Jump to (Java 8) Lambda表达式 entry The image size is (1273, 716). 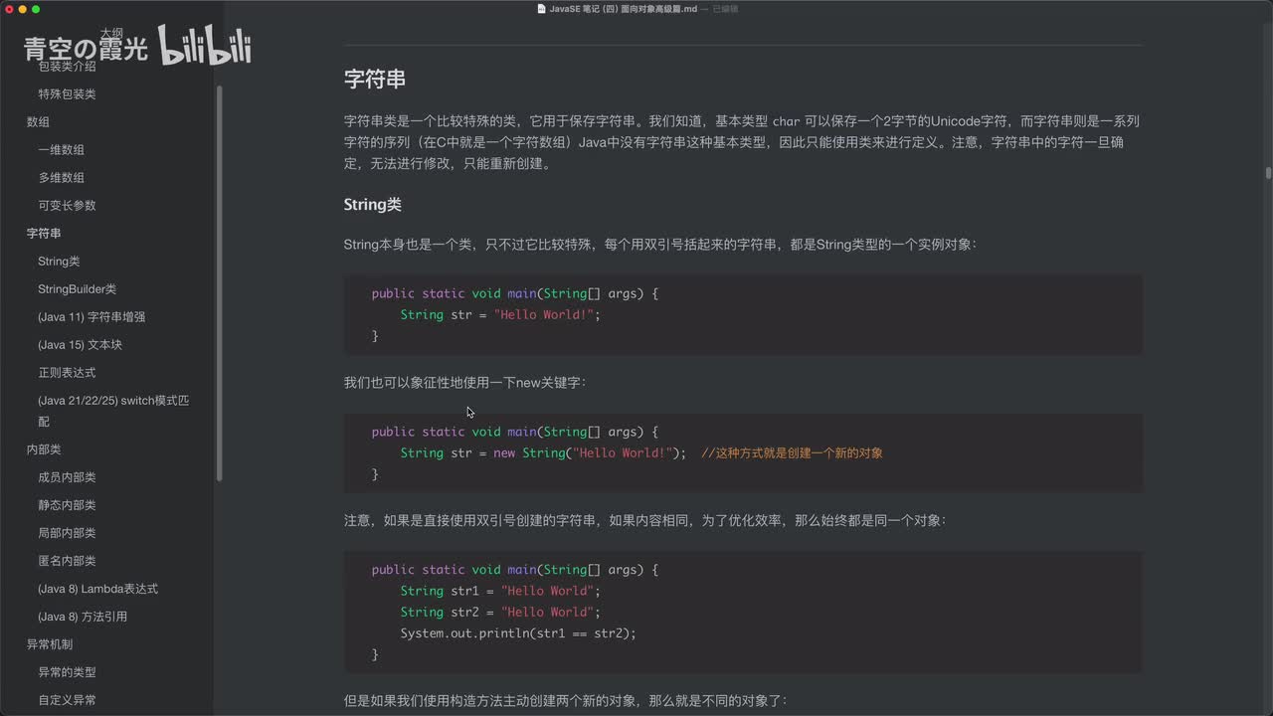click(97, 589)
